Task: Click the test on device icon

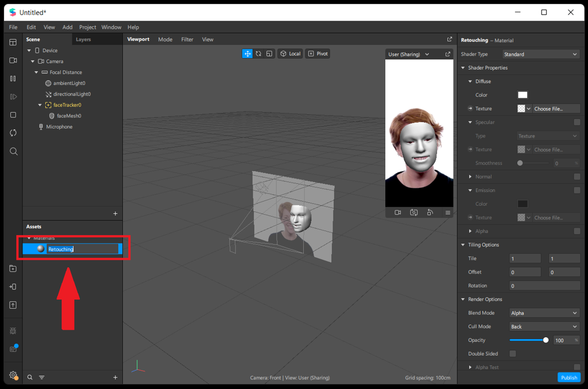Action: click(x=13, y=287)
